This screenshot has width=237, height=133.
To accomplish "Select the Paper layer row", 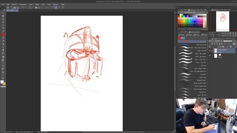I will 224,56.
